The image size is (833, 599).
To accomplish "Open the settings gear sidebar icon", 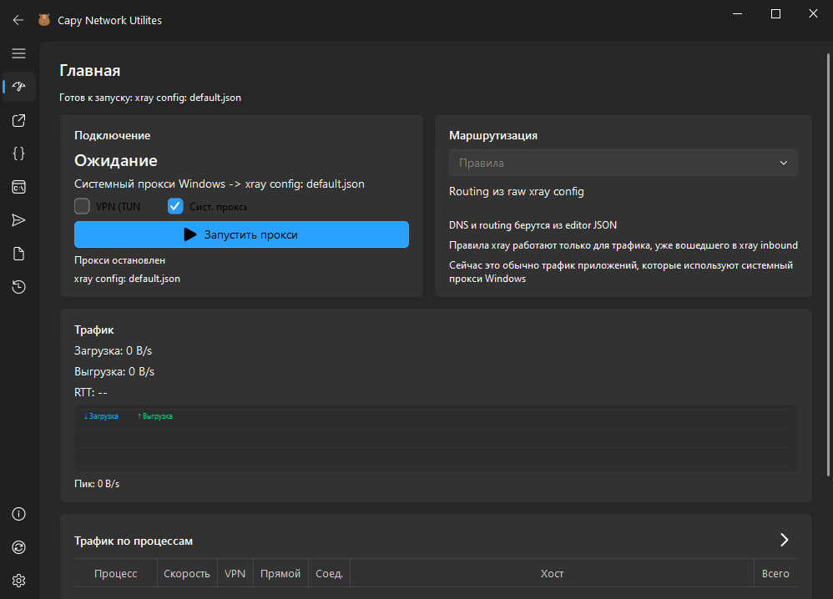I will pos(18,581).
